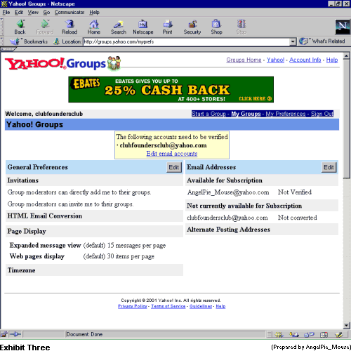
Task: Click the Sign Out link
Action: (x=322, y=114)
